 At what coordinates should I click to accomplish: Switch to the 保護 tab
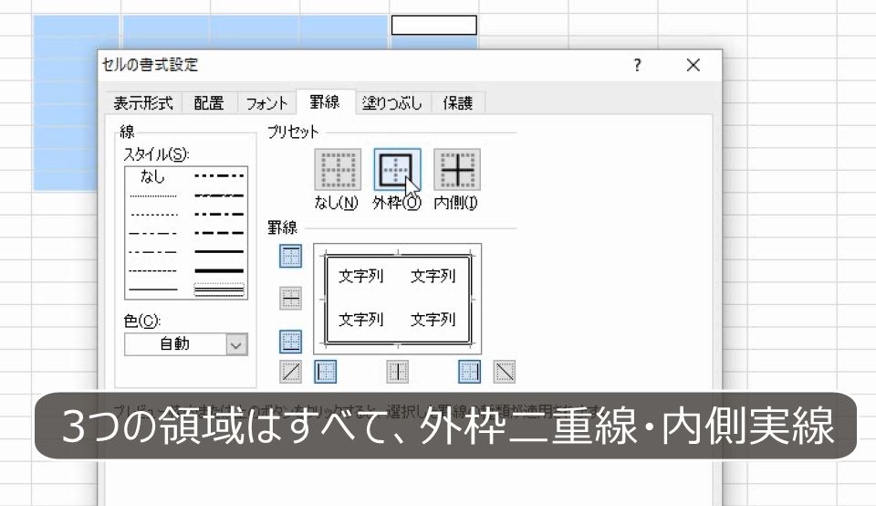[x=458, y=103]
